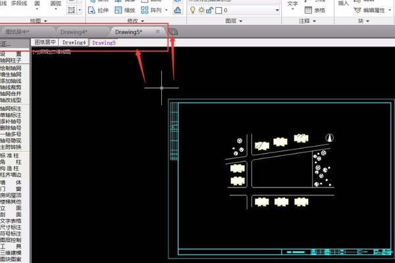Select the 缩放 scale tool
Screen dimensions: 395x263
point(125,11)
